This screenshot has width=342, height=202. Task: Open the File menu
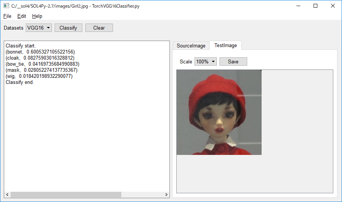[x=7, y=16]
